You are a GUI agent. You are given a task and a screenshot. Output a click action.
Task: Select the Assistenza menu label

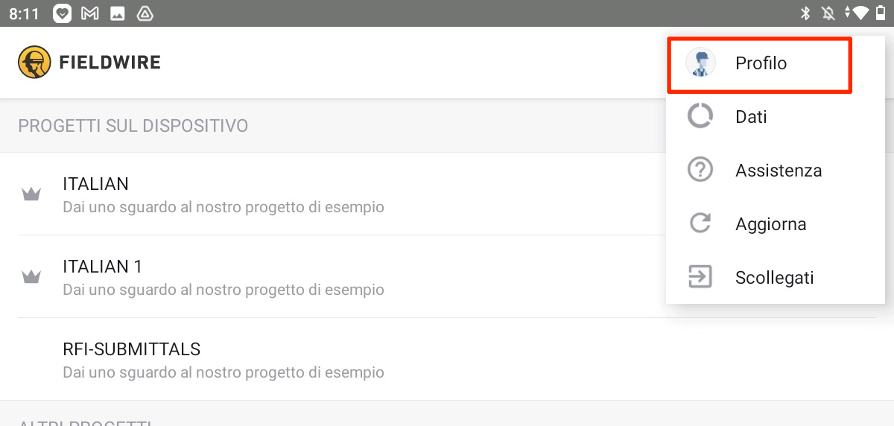point(779,171)
